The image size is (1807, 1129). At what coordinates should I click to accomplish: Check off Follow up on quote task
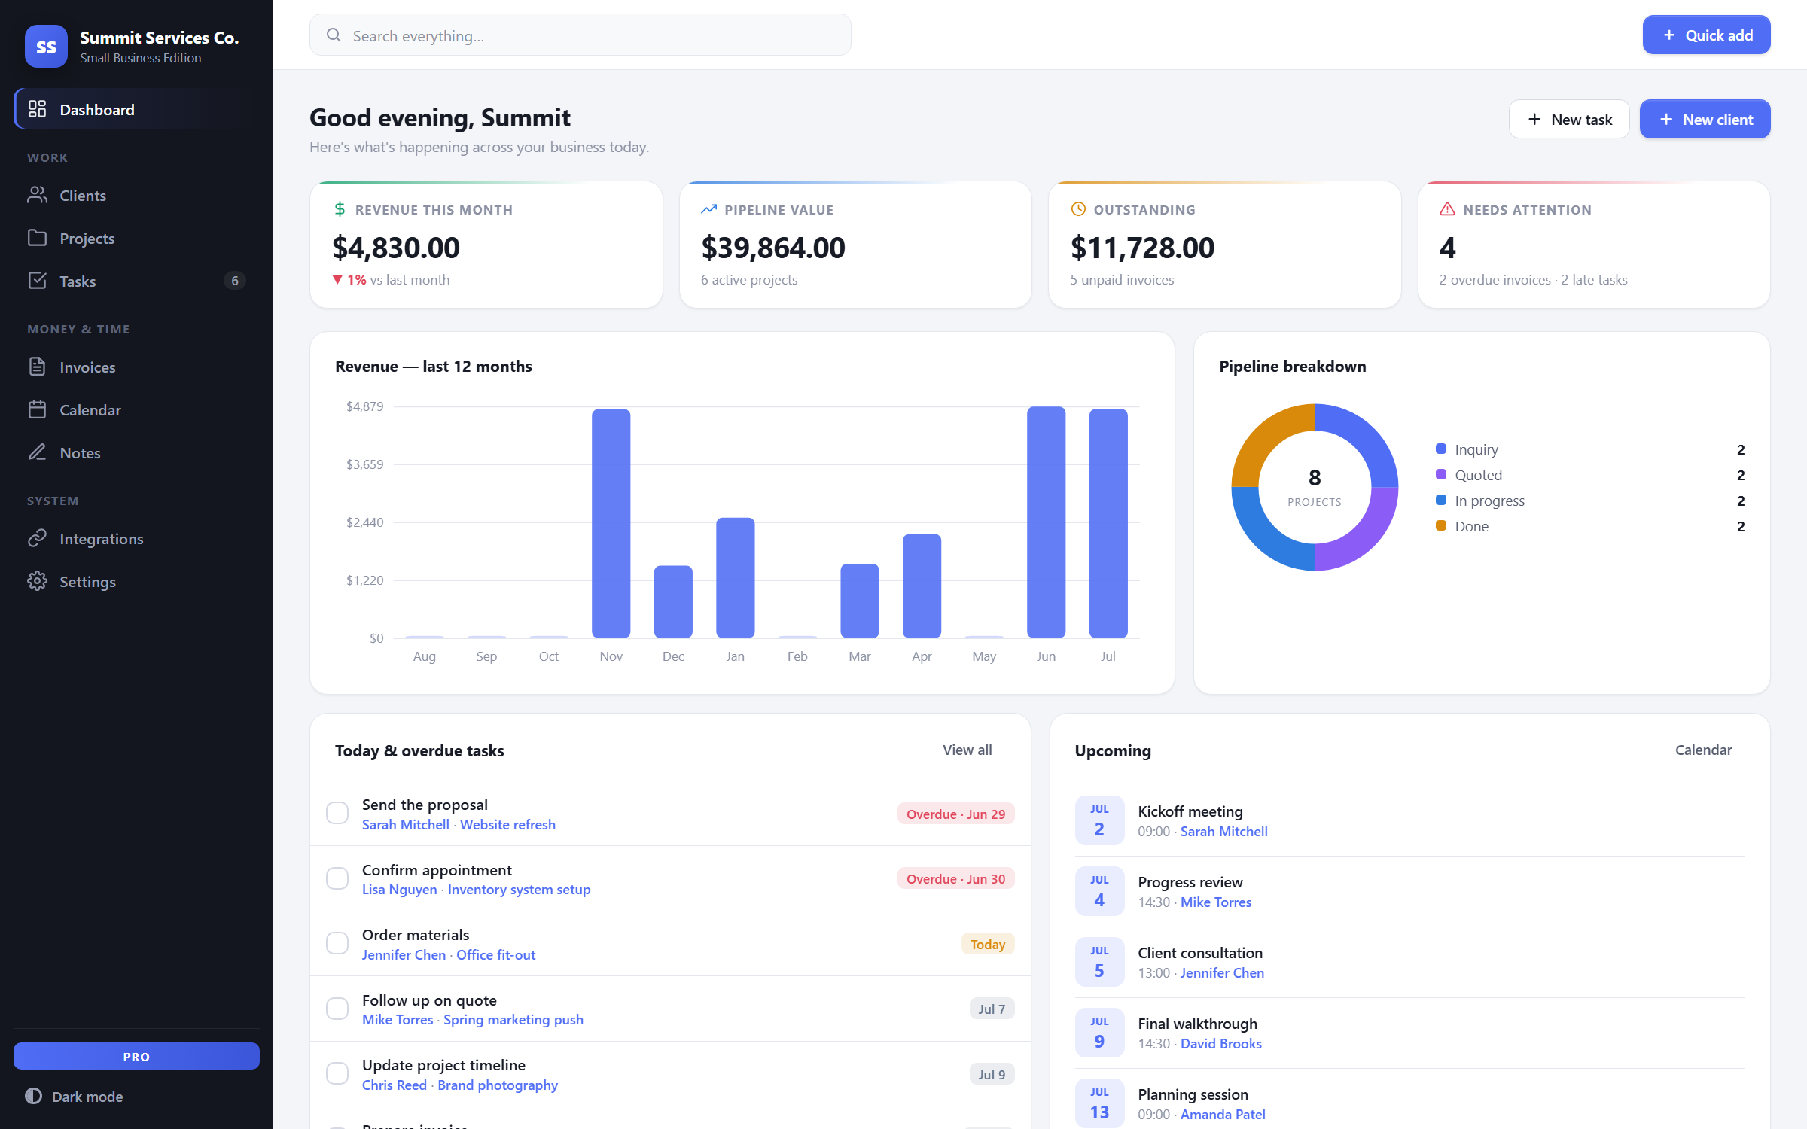[x=337, y=1009]
